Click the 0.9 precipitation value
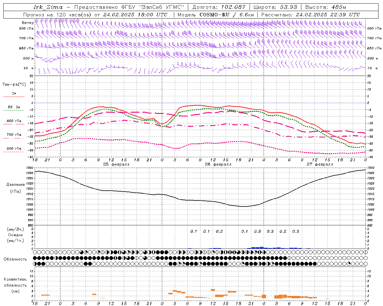This screenshot has width=383, height=306. pos(257,231)
